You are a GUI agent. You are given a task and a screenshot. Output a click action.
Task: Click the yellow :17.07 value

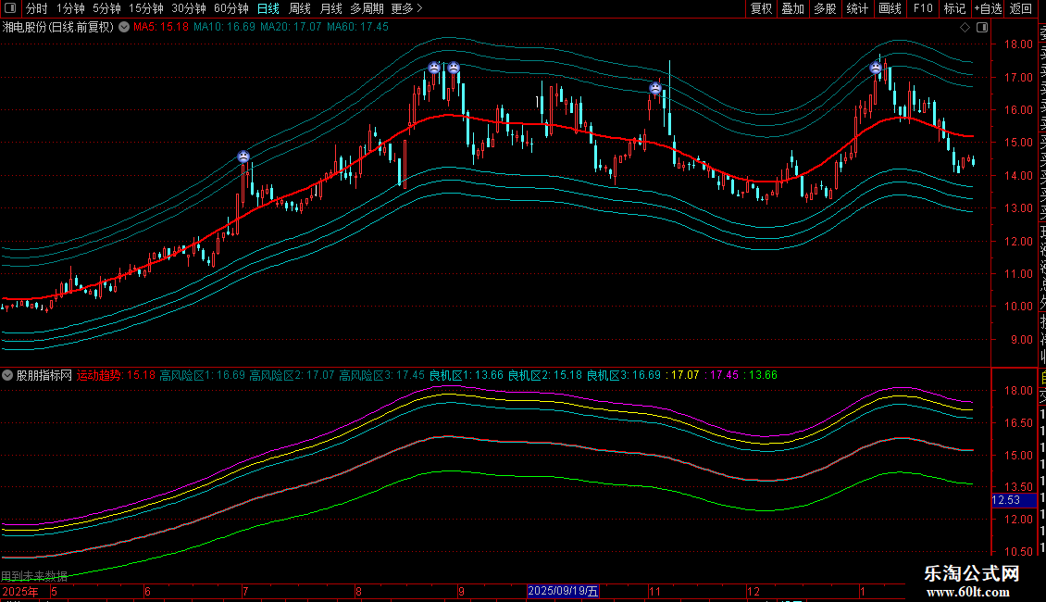tap(682, 375)
